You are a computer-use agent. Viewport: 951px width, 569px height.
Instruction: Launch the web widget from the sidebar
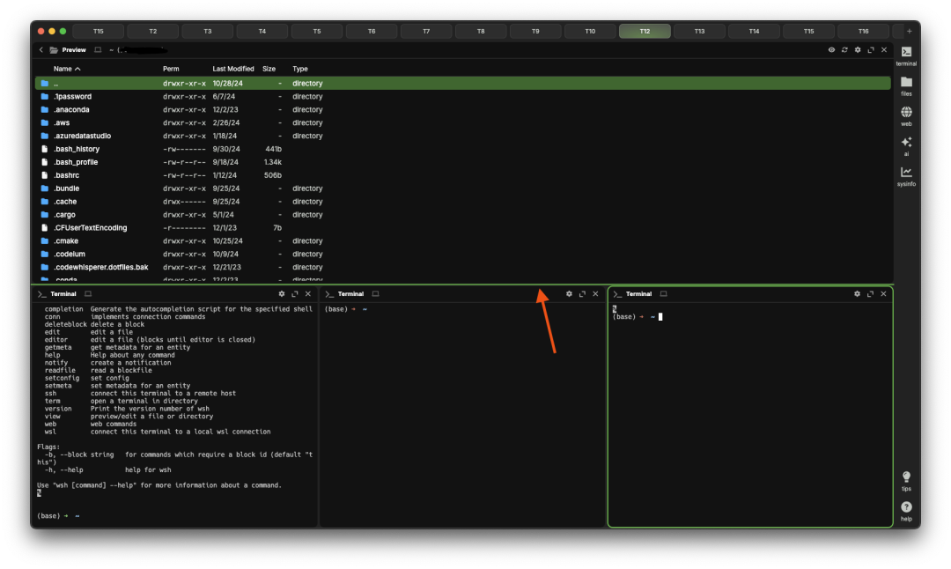(906, 112)
